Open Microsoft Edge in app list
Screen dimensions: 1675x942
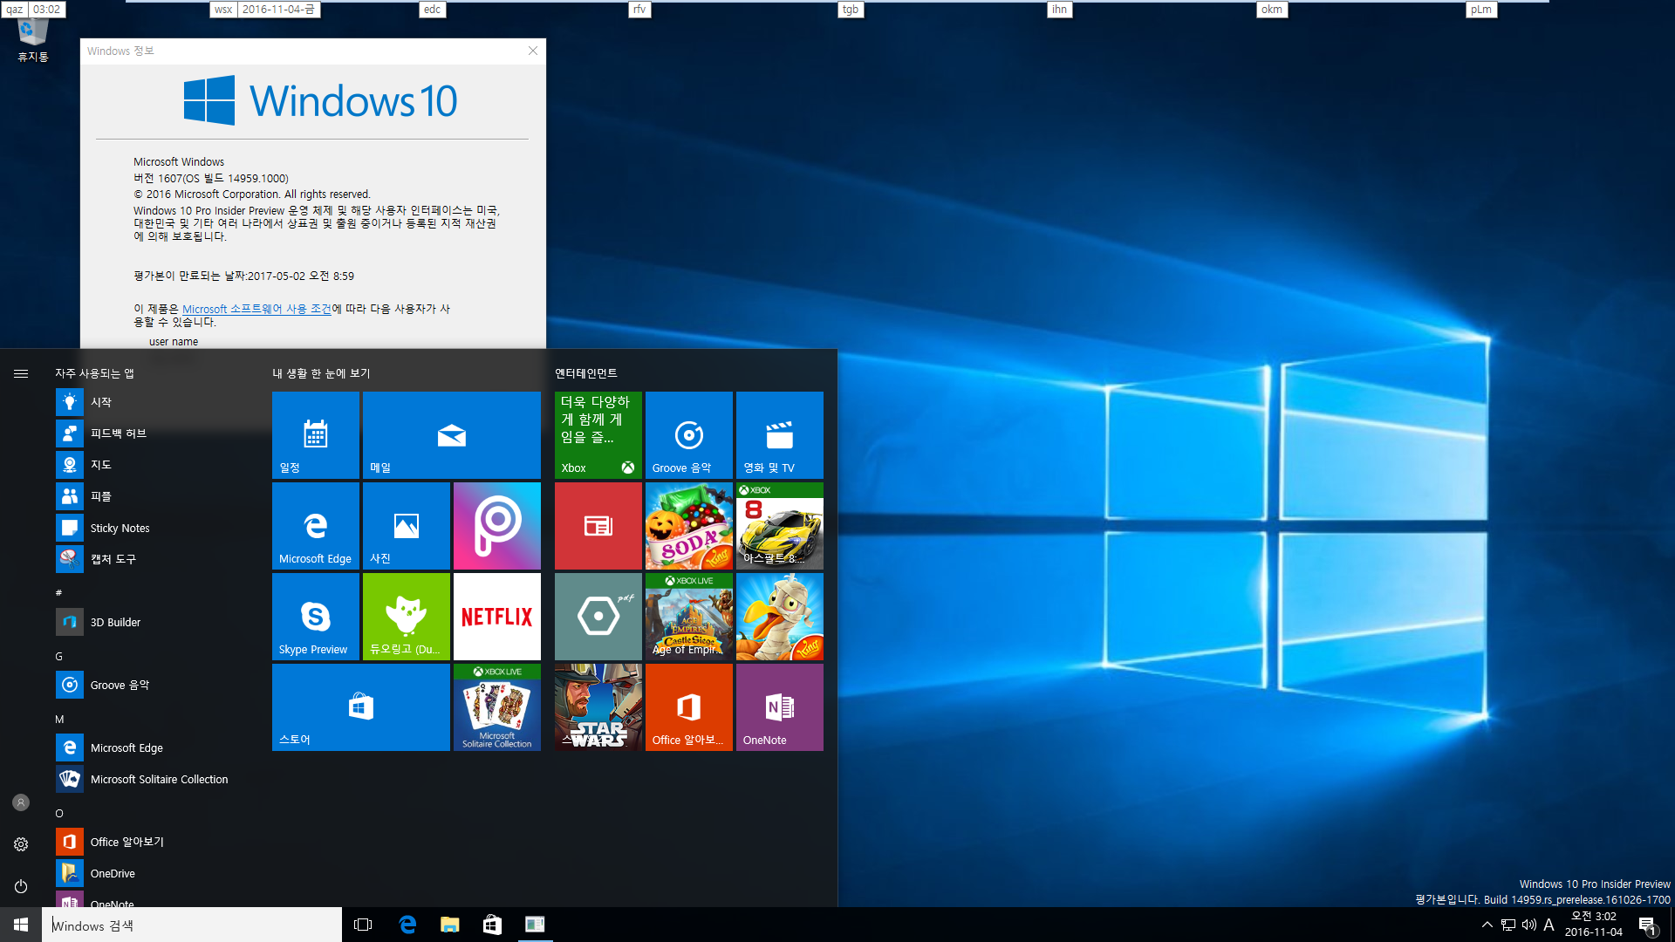tap(157, 747)
